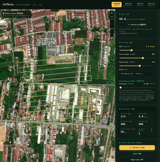
Task: Click the Redraw area button
Action: 137,24
